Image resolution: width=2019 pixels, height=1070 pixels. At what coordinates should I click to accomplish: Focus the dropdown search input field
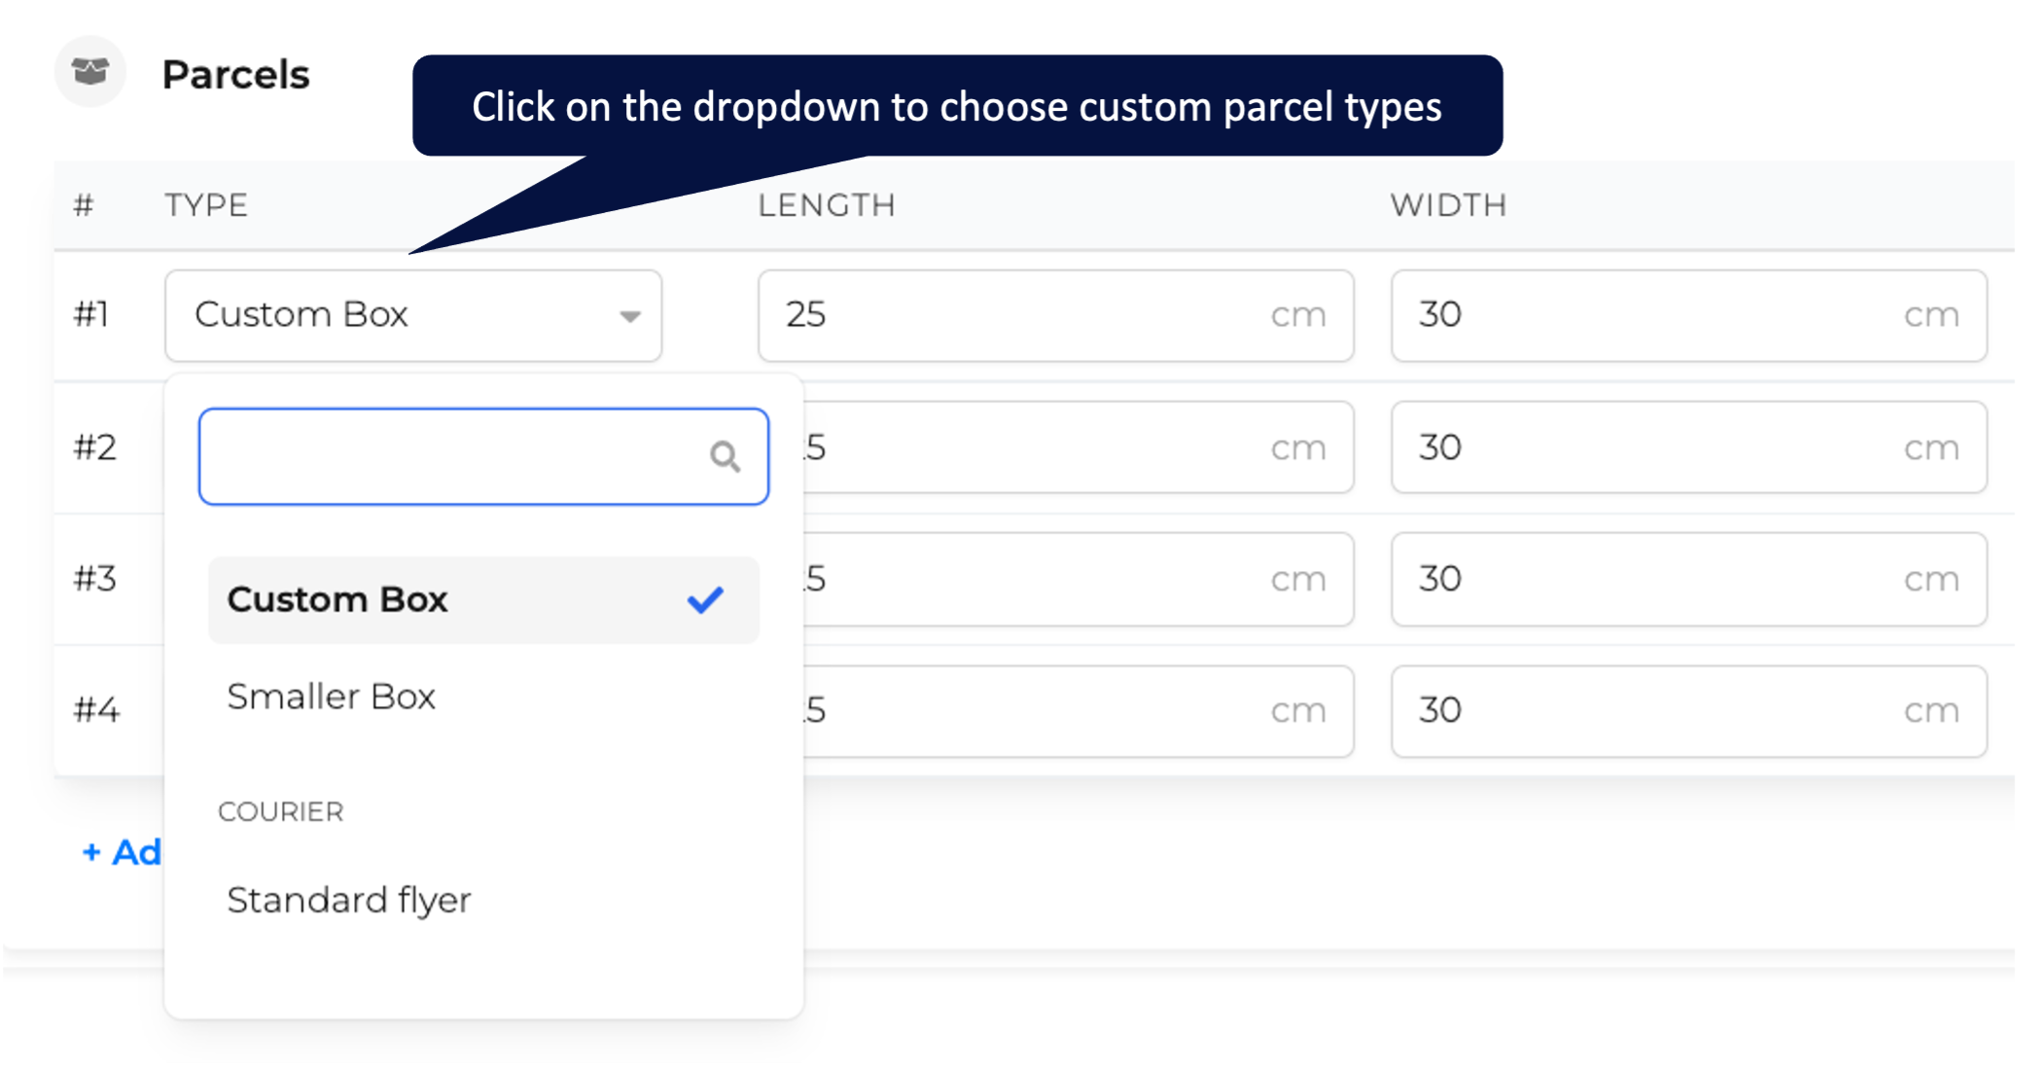(x=483, y=456)
